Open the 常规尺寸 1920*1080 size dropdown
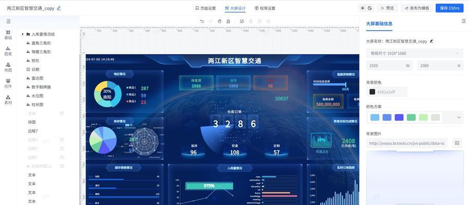 415,53
